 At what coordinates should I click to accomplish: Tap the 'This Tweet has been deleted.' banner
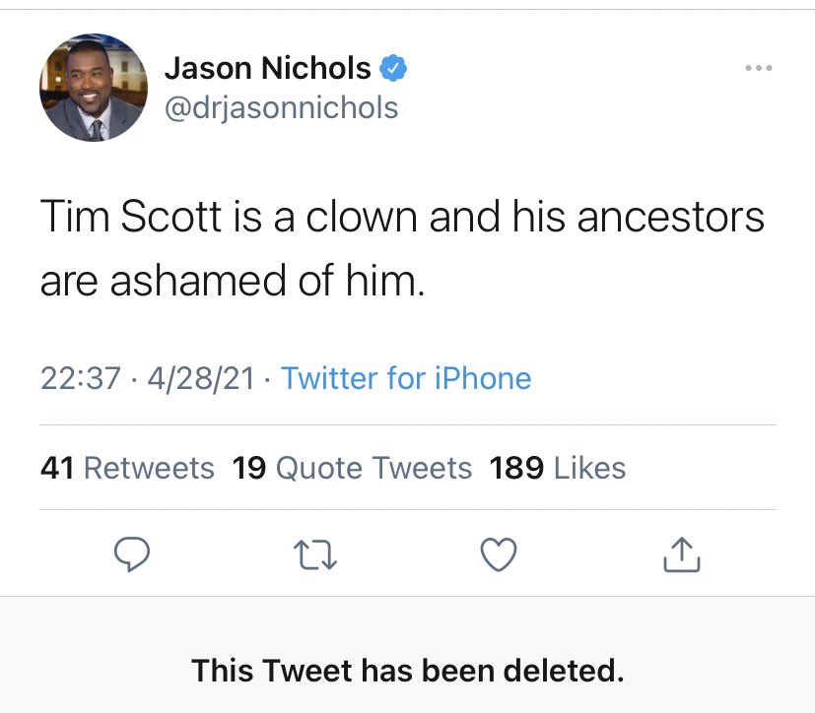(x=408, y=670)
